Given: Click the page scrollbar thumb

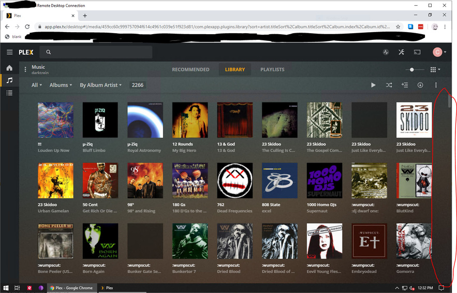Looking at the screenshot, I should click(x=449, y=101).
